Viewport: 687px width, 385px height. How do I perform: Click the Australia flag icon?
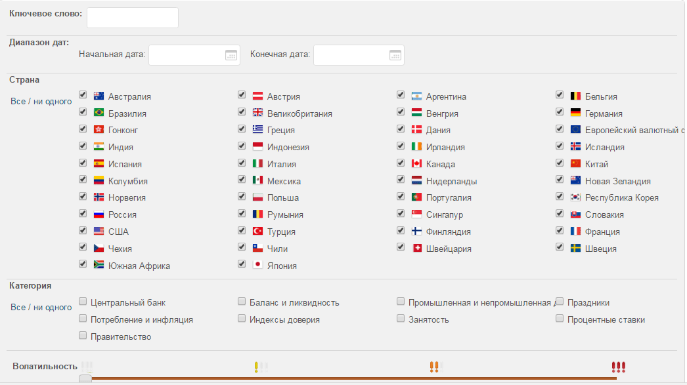click(x=99, y=96)
